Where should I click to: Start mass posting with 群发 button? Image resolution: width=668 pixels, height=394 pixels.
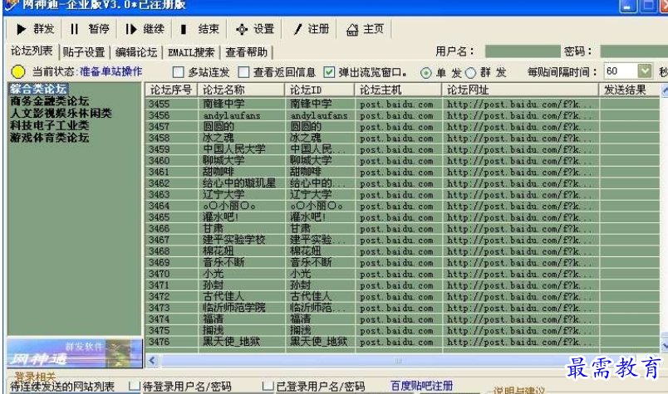(x=35, y=29)
